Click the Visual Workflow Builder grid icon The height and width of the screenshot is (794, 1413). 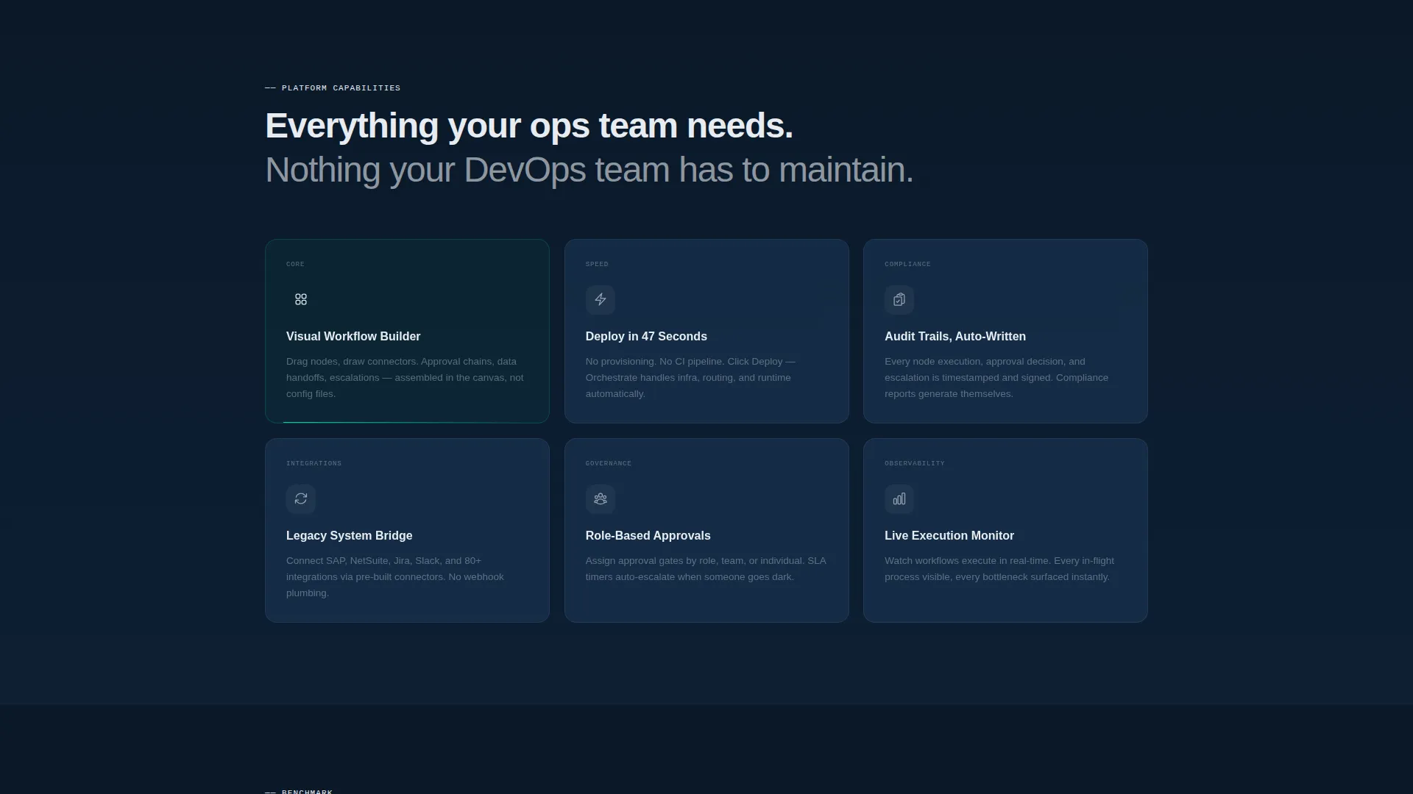click(x=301, y=299)
